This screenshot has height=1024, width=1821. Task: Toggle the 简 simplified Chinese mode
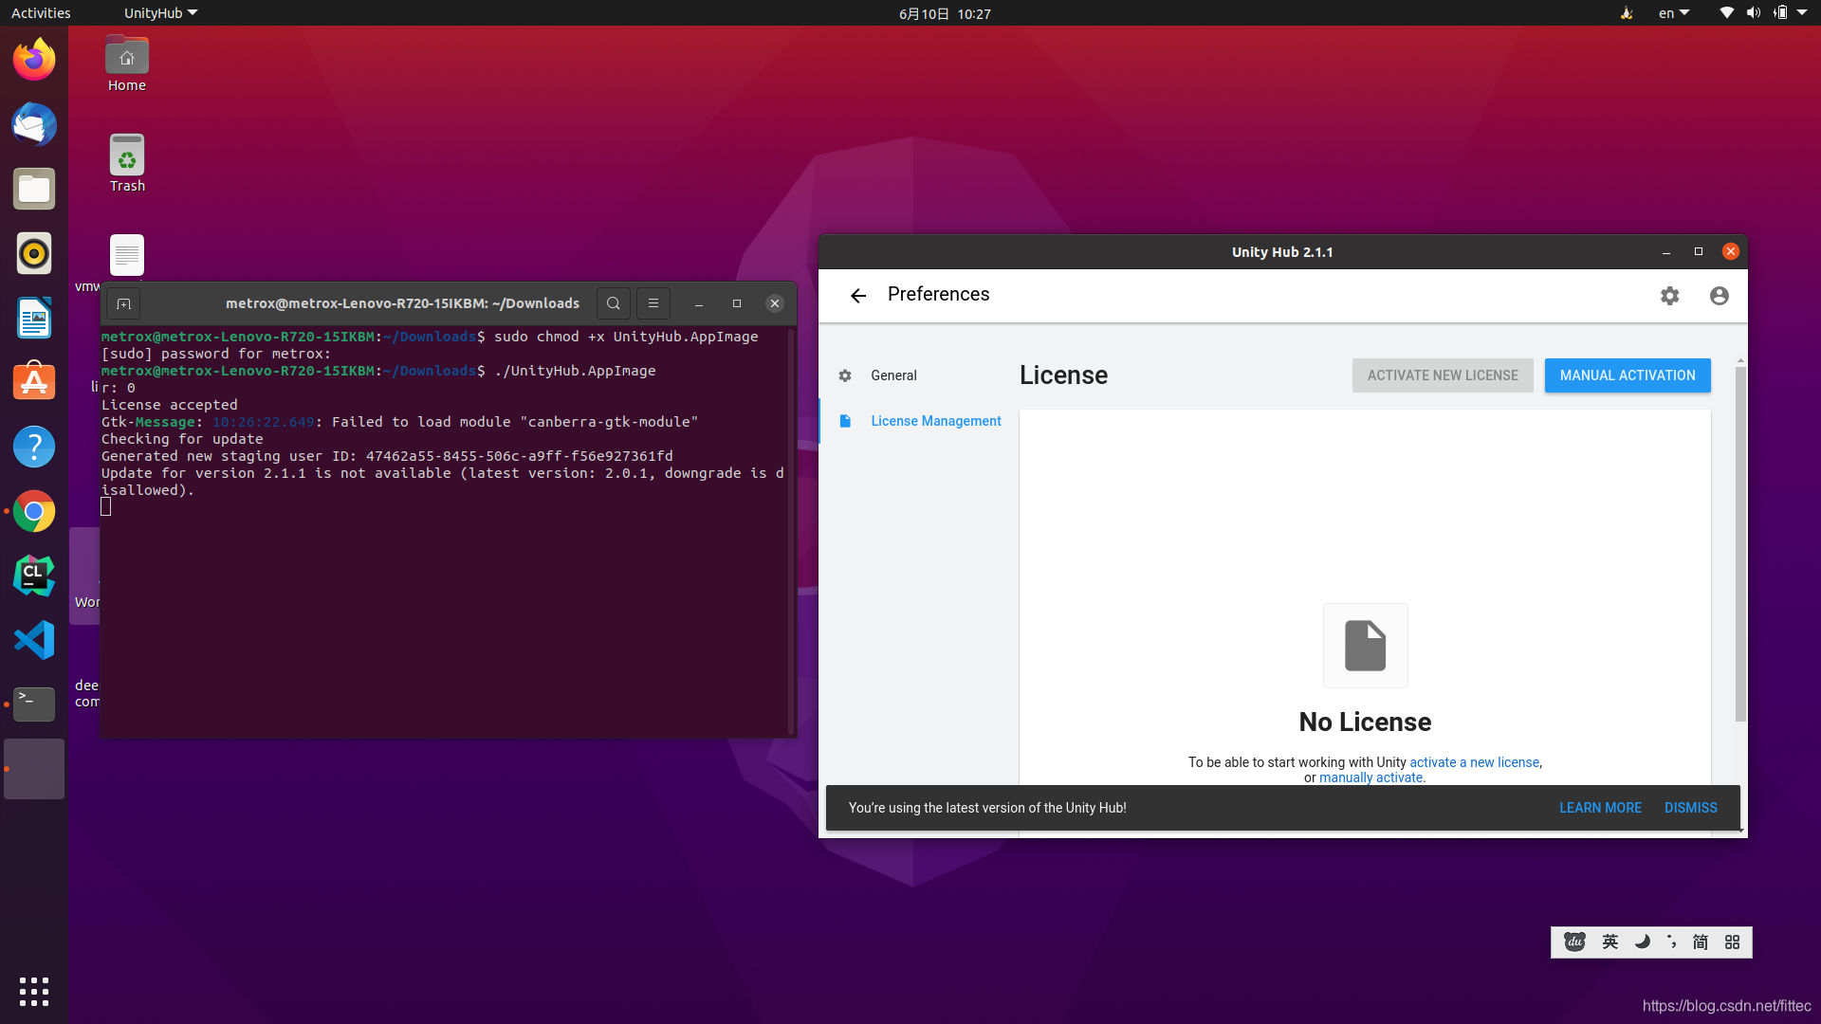click(1701, 942)
